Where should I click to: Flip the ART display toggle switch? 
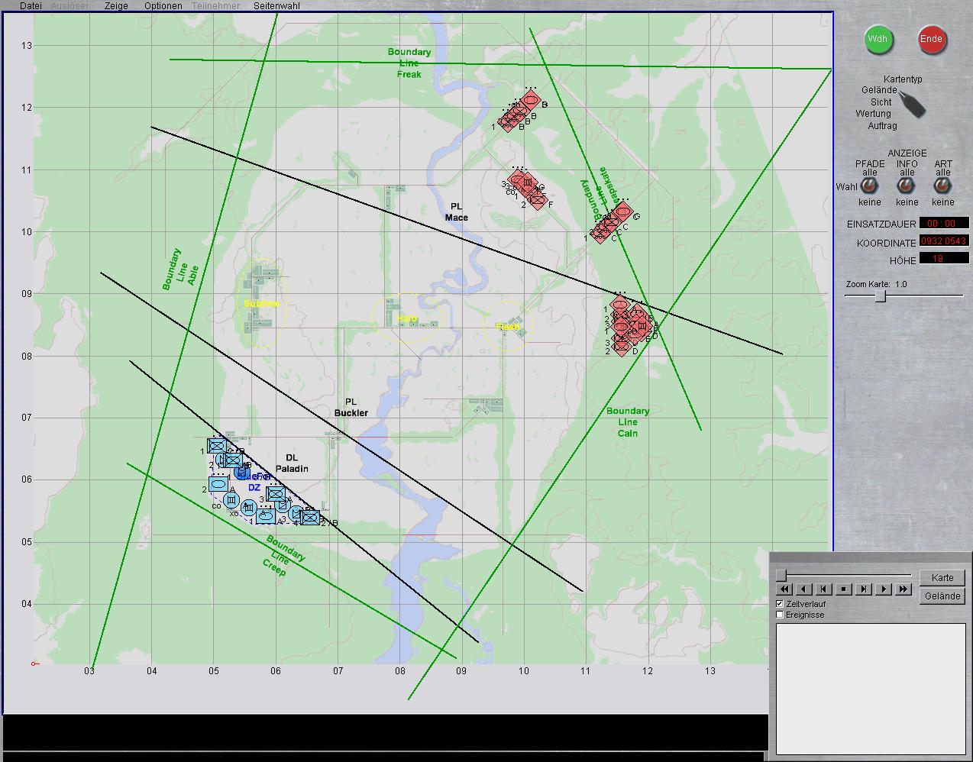point(943,187)
